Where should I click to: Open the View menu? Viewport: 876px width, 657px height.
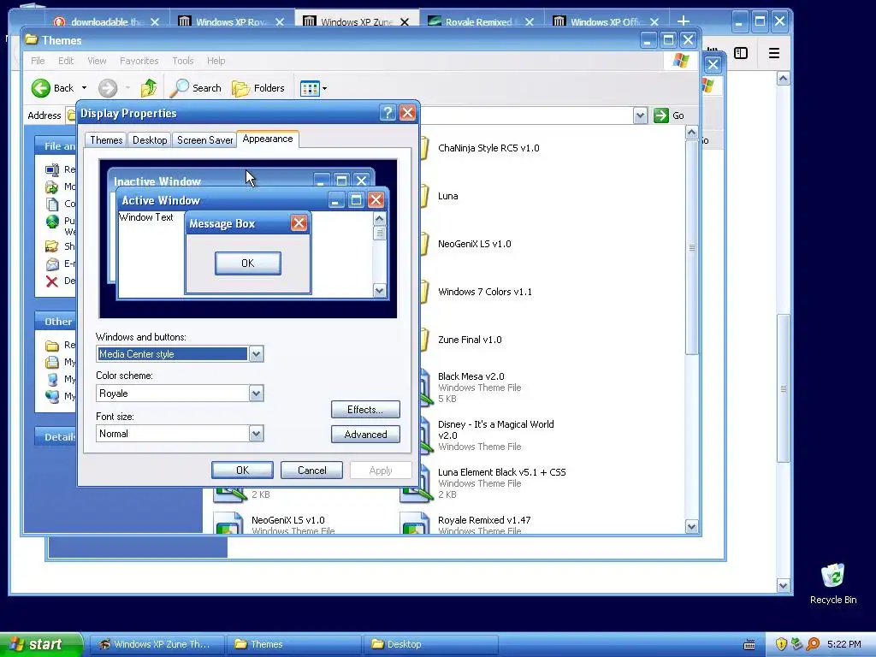pos(97,61)
